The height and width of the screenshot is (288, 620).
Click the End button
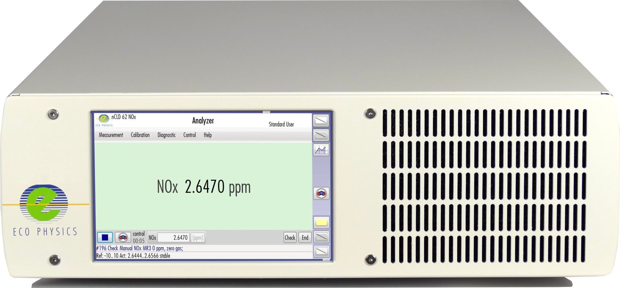coord(305,238)
